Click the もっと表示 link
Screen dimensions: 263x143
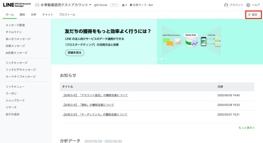pyautogui.click(x=246, y=128)
